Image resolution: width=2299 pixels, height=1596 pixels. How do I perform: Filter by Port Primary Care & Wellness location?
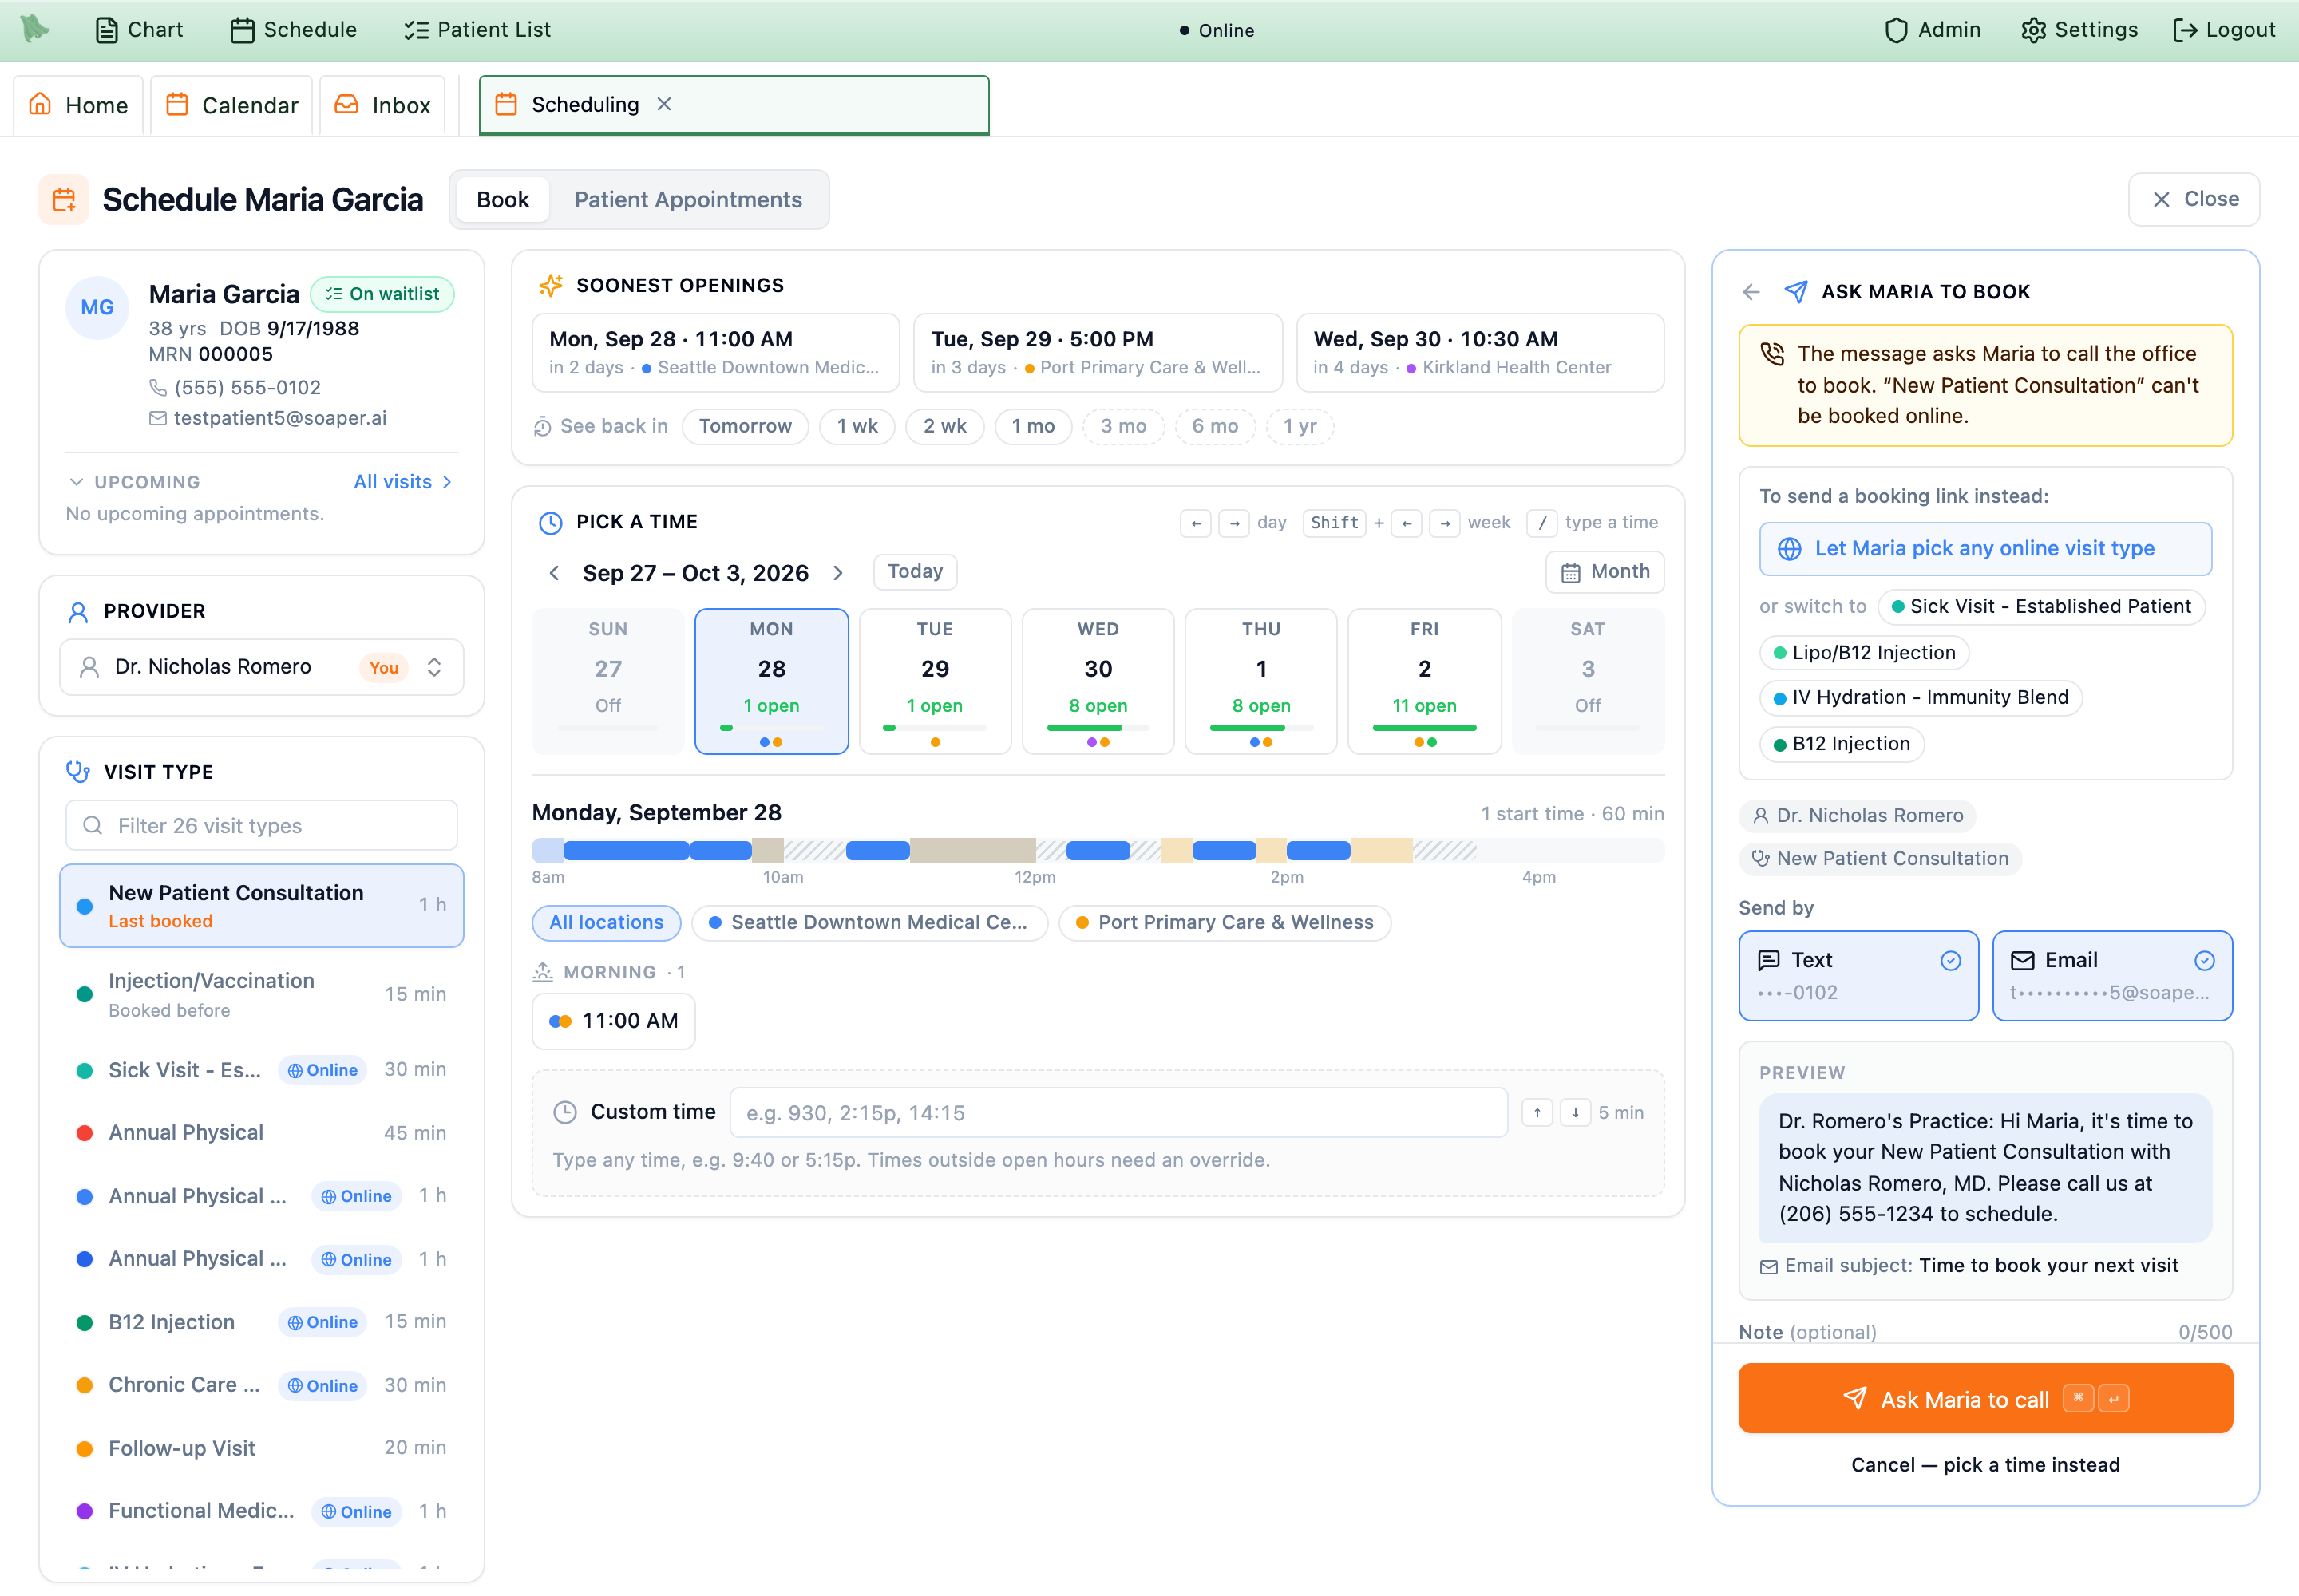pos(1225,923)
